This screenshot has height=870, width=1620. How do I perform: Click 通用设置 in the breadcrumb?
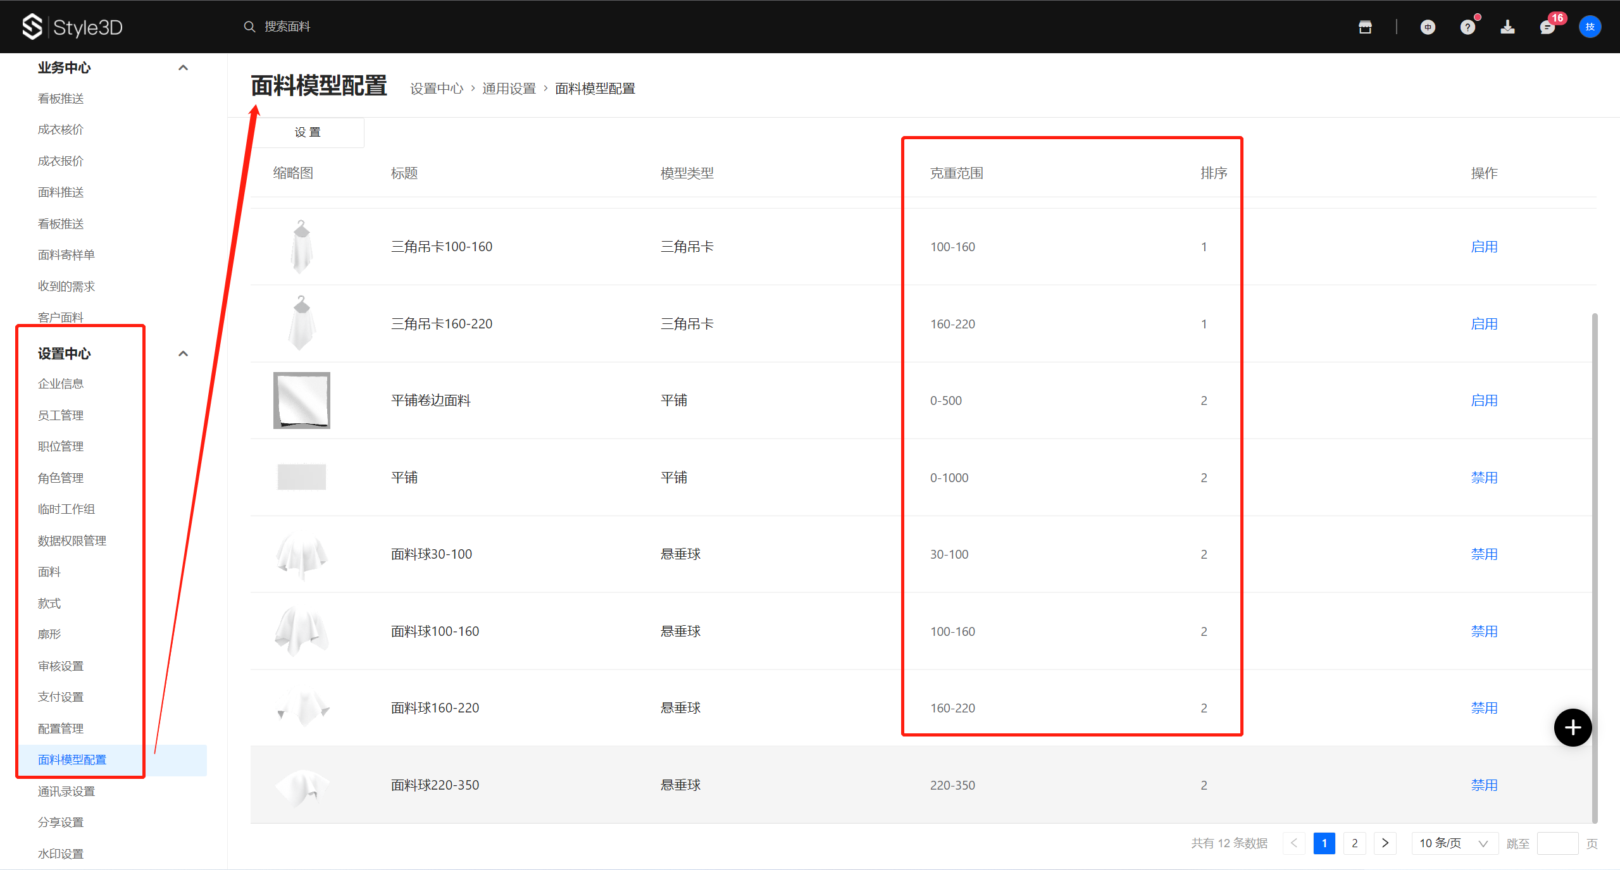[509, 89]
